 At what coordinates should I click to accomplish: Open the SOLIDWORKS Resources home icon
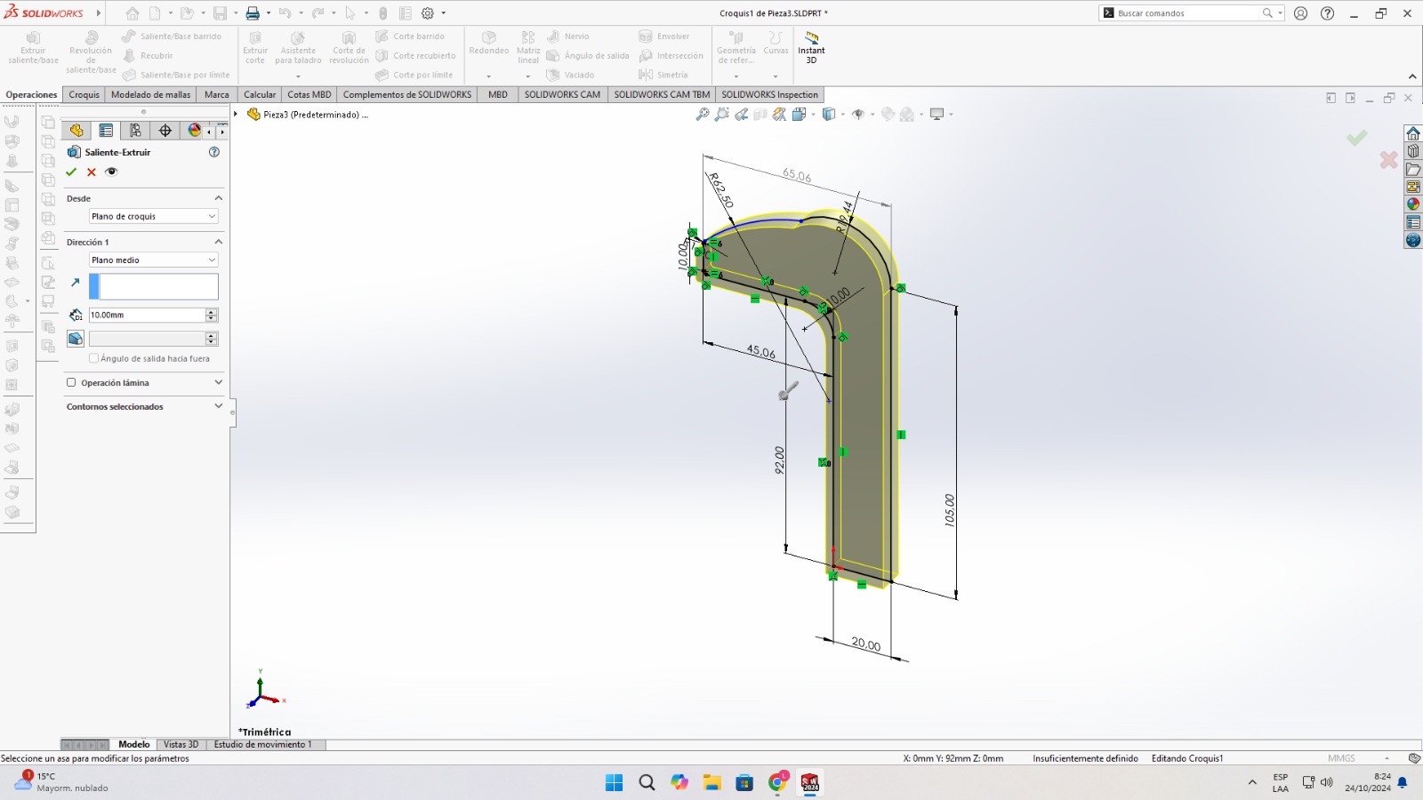tap(1413, 133)
